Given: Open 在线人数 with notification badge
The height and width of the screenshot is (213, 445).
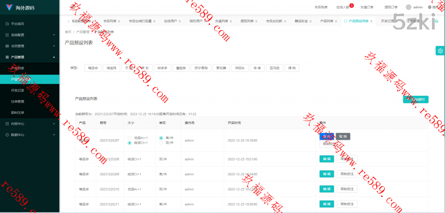Looking at the screenshot, I should click(343, 7).
